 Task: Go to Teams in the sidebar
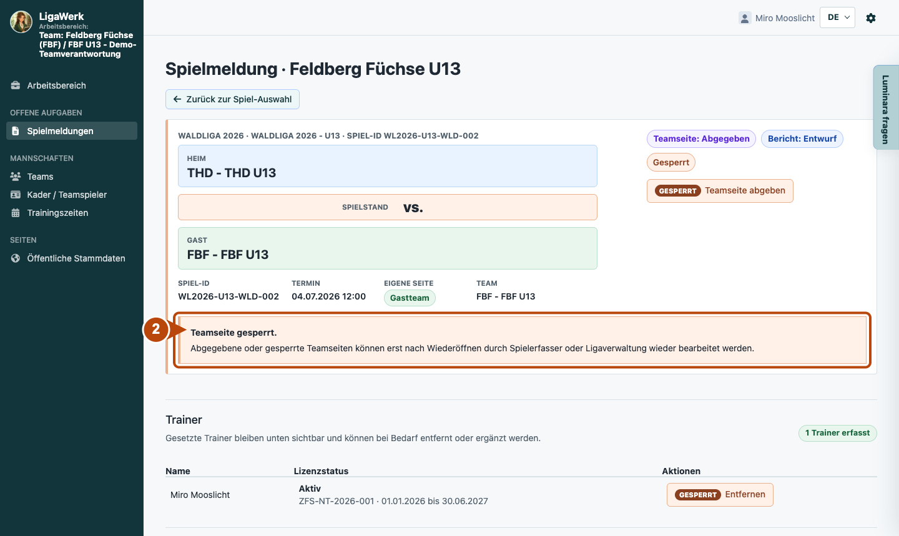click(x=72, y=177)
